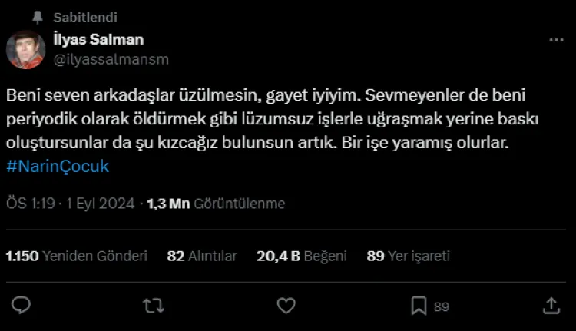
Task: Click the ÖS 1:19 · 1 Eyl 2024 timestamp
Action: click(x=71, y=204)
